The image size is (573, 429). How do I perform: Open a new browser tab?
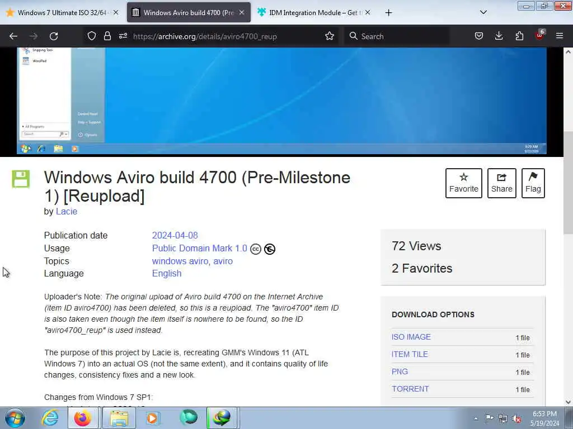[388, 13]
